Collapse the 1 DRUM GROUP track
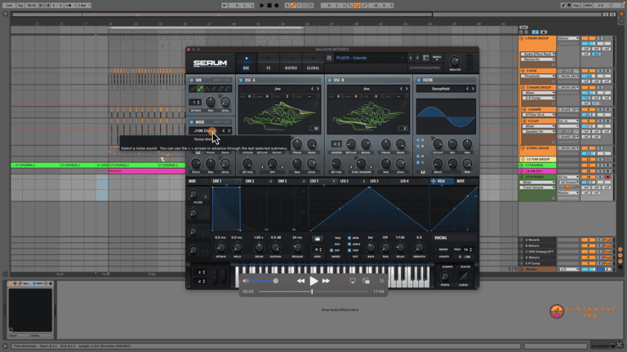 point(522,38)
